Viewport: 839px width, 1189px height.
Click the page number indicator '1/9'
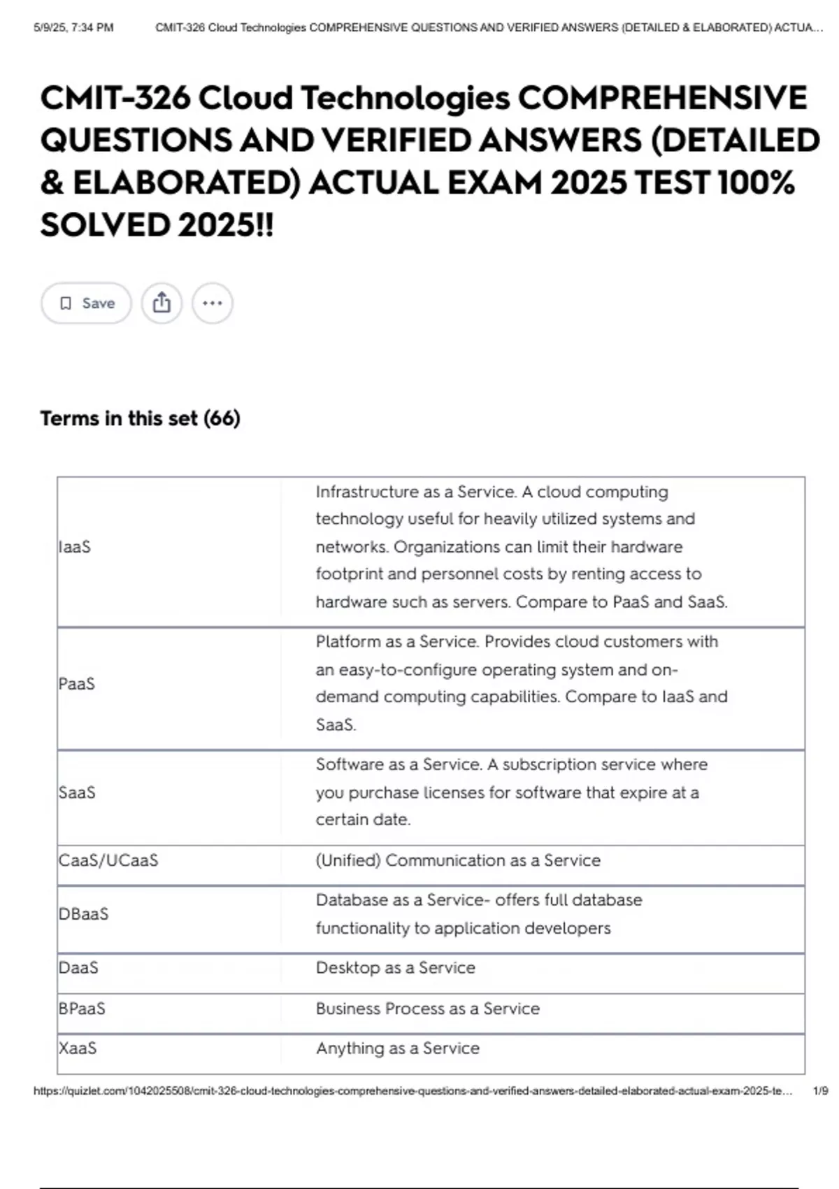[x=819, y=1090]
